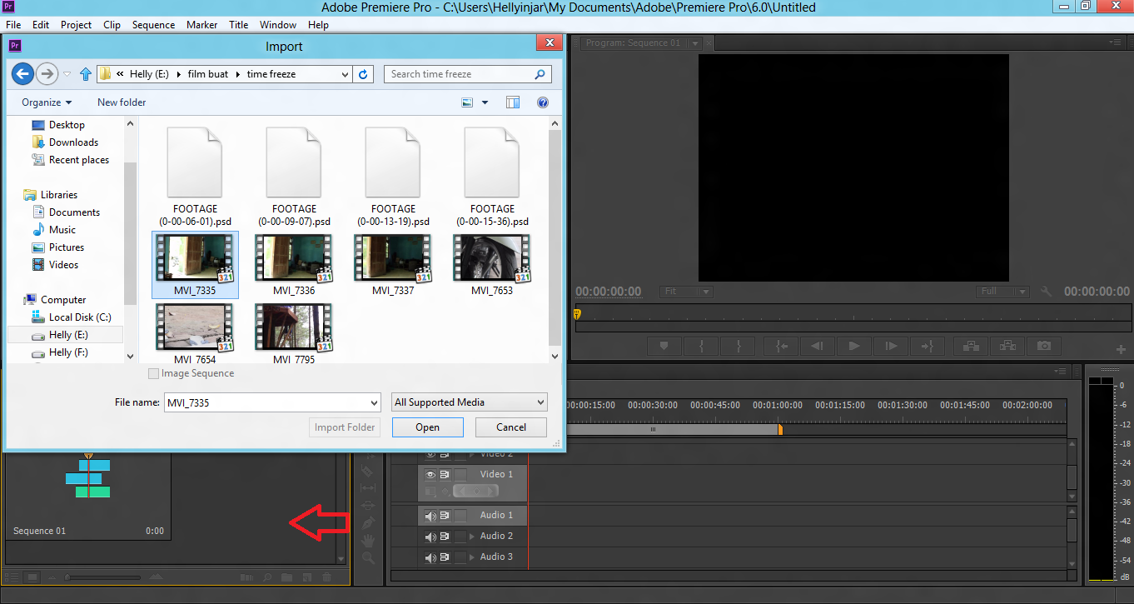Switch Project panel to List view
The image size is (1134, 604).
pos(13,577)
